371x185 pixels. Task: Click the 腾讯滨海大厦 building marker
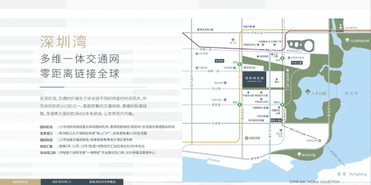198,29
